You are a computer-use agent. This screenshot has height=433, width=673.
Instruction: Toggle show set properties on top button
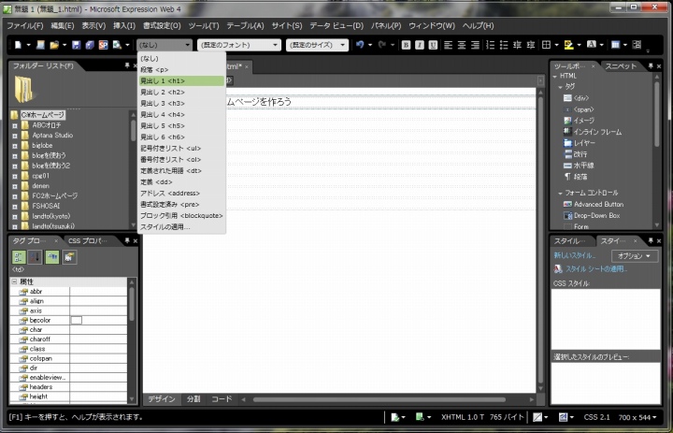click(53, 257)
